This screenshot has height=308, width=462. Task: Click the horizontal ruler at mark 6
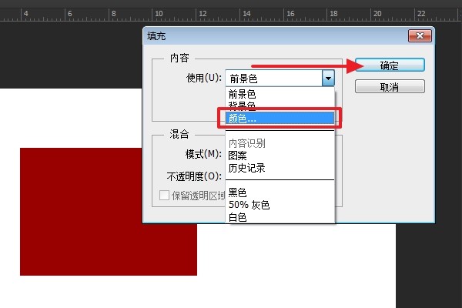[69, 14]
